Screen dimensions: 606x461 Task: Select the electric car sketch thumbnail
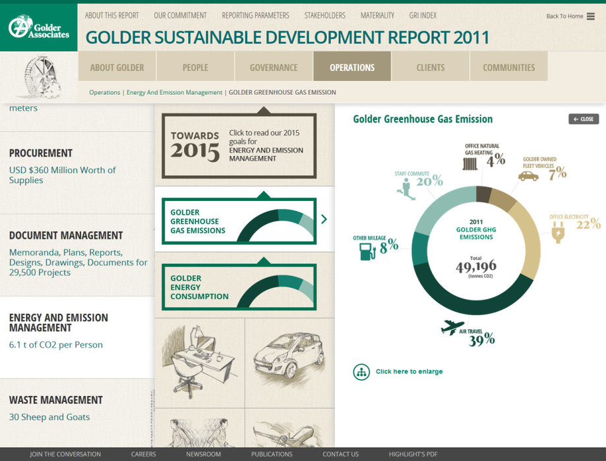click(289, 362)
